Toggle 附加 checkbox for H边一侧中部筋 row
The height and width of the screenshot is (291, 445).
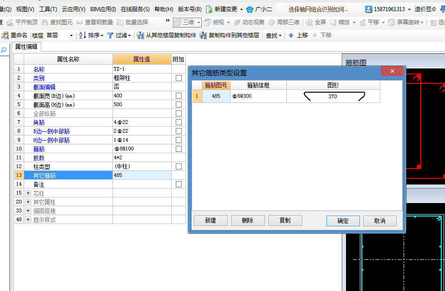point(179,140)
